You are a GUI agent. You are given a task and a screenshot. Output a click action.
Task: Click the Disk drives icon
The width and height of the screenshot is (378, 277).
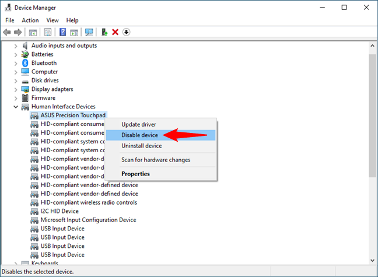(x=25, y=81)
